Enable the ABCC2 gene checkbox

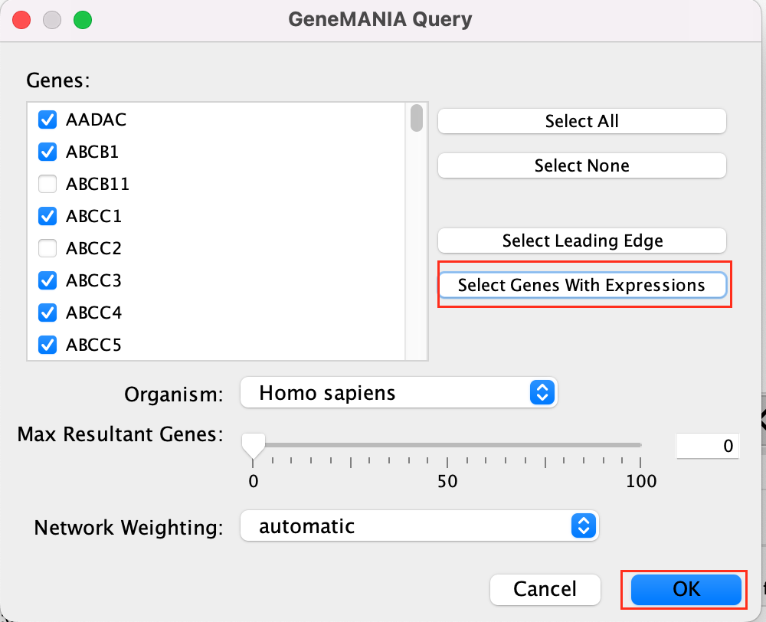[47, 249]
